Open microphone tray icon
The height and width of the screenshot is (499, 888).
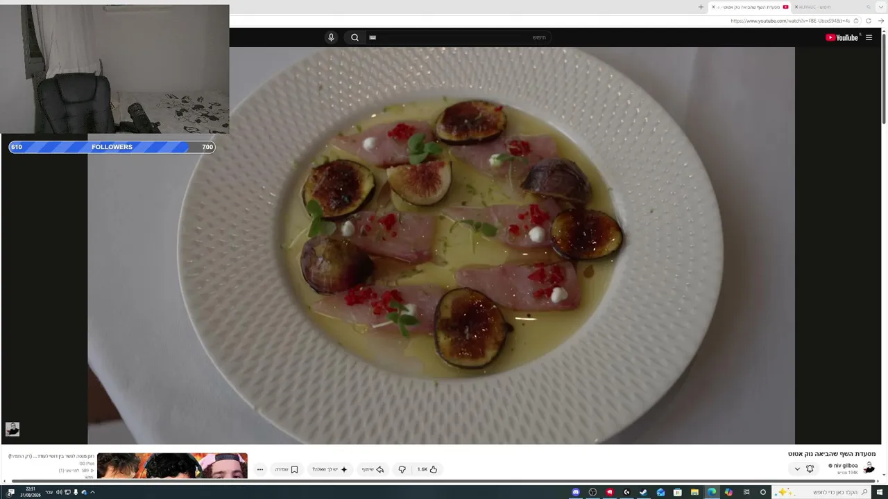click(76, 492)
